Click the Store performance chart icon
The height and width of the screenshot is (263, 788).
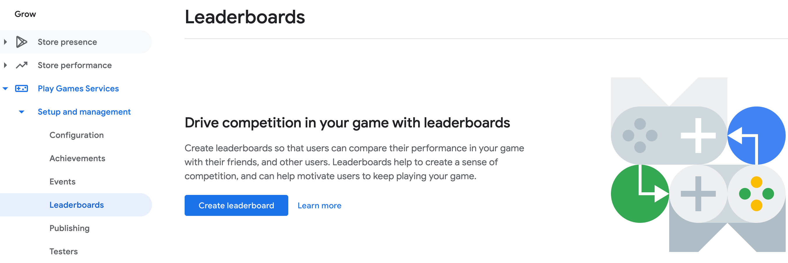22,65
